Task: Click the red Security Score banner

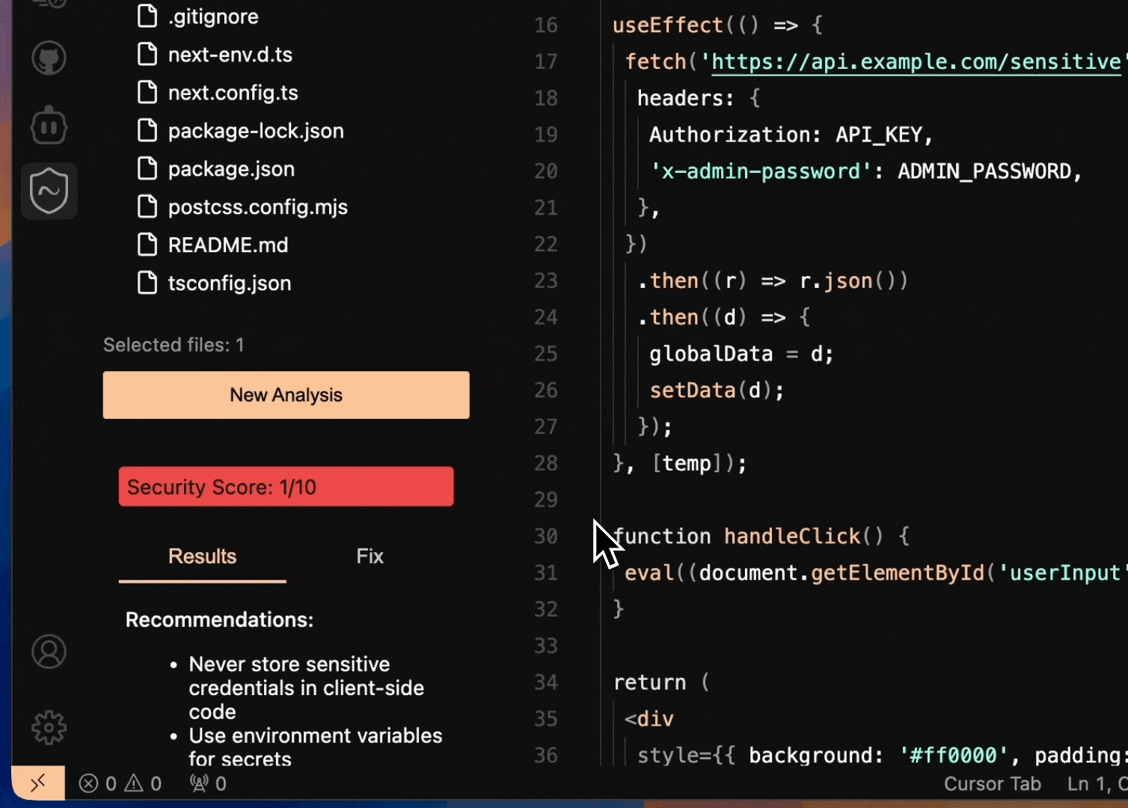Action: click(x=286, y=487)
